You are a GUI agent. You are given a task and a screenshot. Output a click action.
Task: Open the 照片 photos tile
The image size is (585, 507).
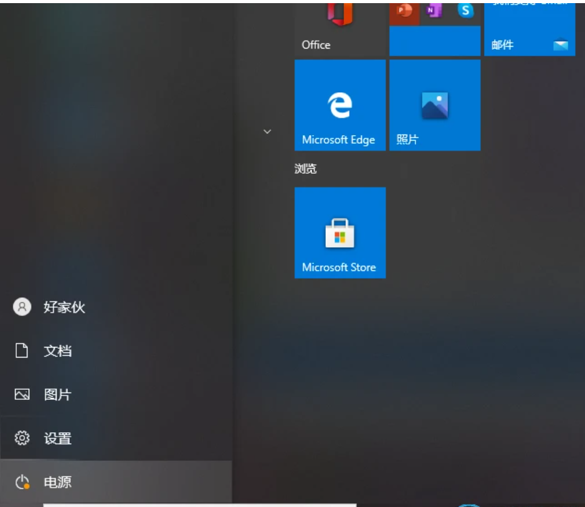(435, 105)
